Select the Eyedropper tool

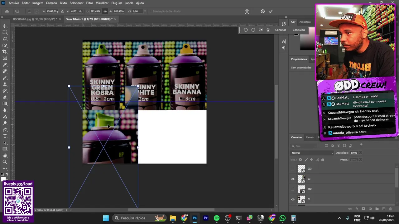(5, 65)
